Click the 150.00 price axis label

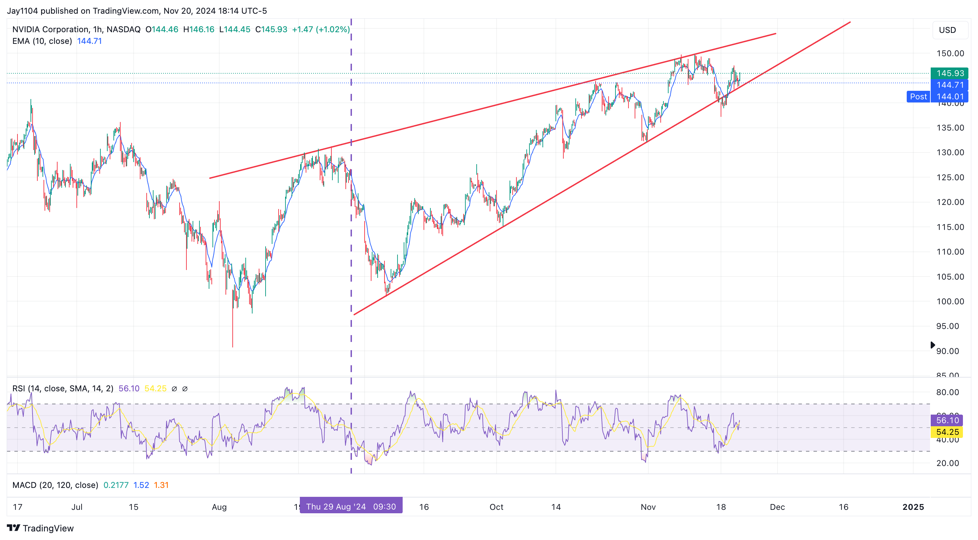(x=950, y=53)
